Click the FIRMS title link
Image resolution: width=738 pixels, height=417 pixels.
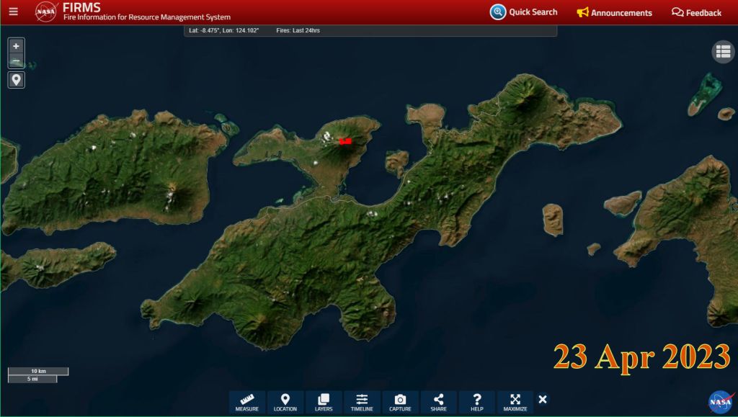coord(81,8)
